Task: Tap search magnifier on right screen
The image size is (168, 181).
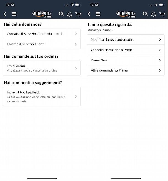Action: click(145, 14)
